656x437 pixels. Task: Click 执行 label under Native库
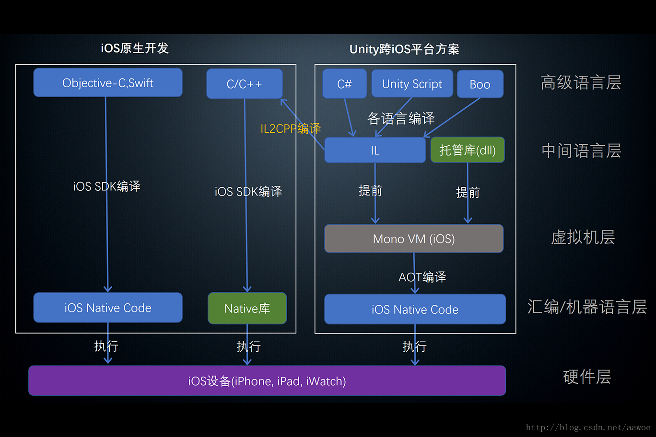(248, 346)
